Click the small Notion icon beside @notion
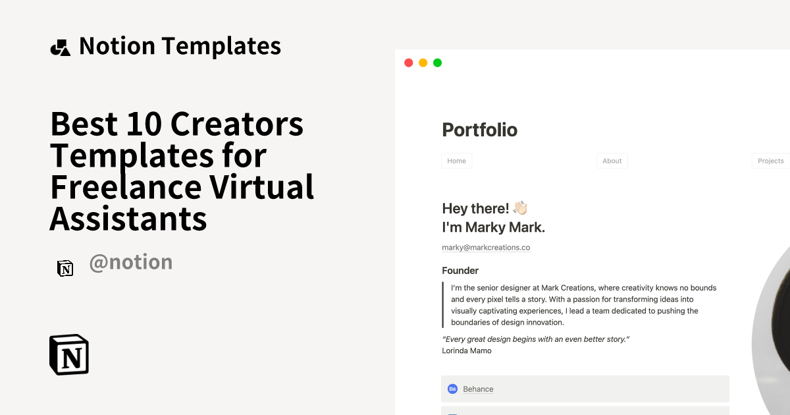Screen dimensions: 790x415 click(x=65, y=269)
